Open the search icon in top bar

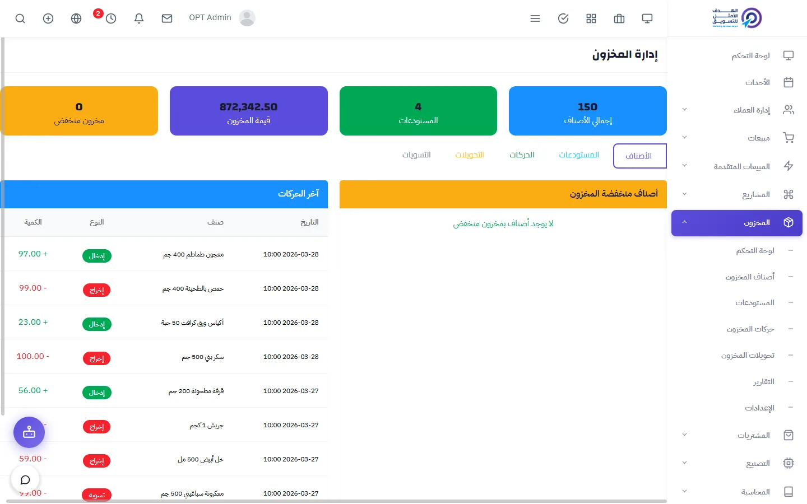[x=20, y=18]
